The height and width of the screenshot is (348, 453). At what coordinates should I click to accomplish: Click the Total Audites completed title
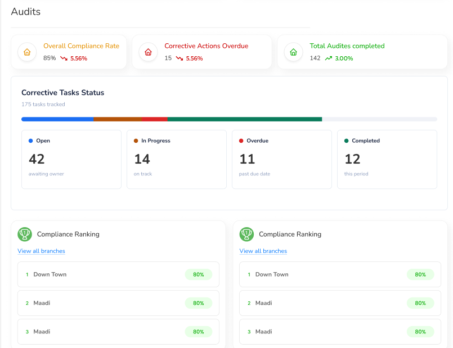click(347, 46)
